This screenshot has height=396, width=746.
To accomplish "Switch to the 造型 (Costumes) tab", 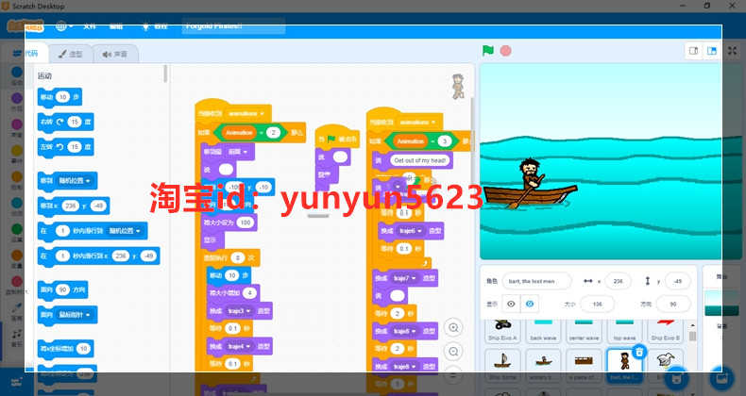I will (x=71, y=54).
